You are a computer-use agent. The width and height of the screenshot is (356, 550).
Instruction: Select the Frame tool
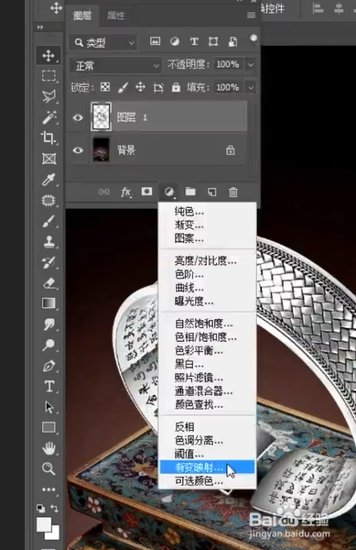click(49, 159)
